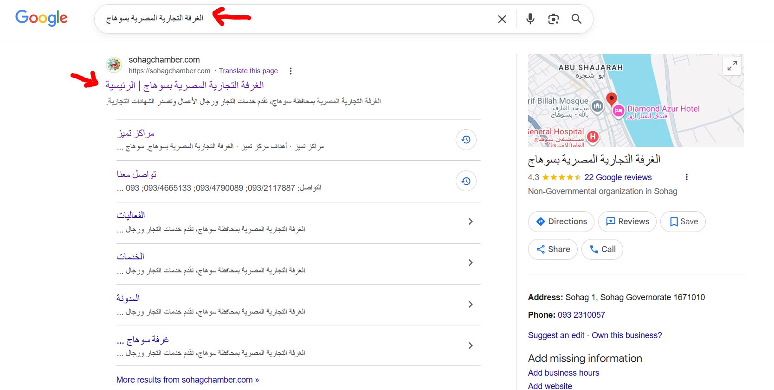774x390 pixels.
Task: Click the history icon next to تواصل معنا
Action: click(x=466, y=181)
